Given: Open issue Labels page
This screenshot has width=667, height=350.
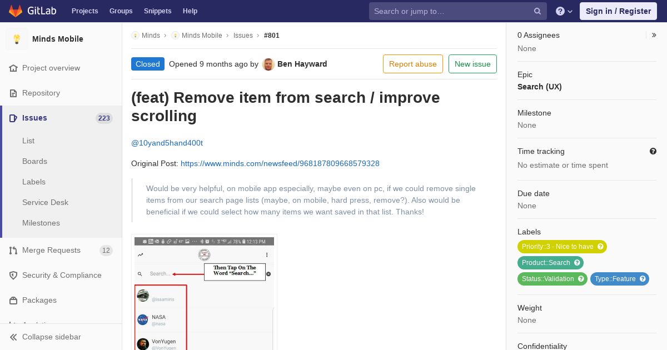Looking at the screenshot, I should (34, 182).
